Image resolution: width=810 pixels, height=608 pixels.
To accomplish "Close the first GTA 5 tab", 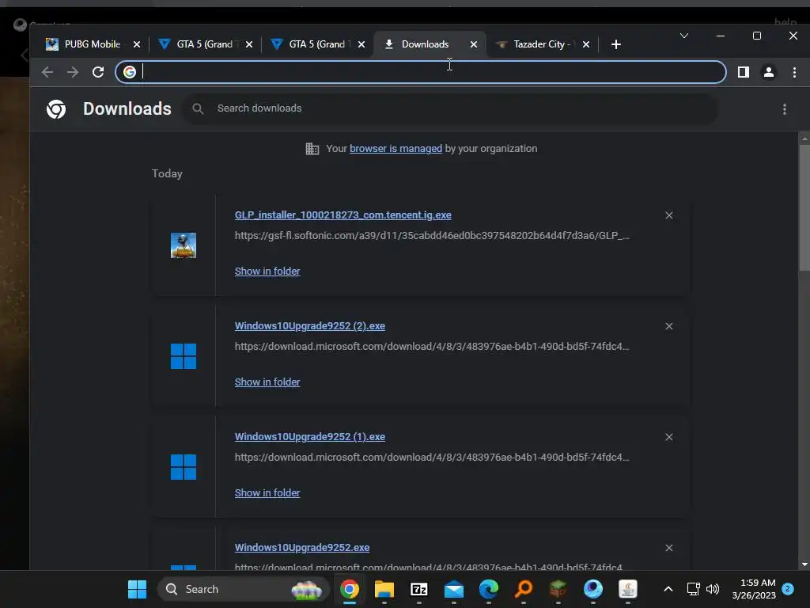I will (249, 44).
